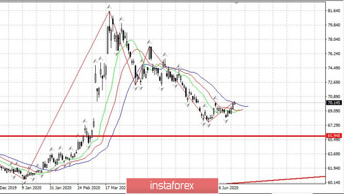344x194 pixels.
Task: Click the 78.040 price axis label
Action: point(334,39)
